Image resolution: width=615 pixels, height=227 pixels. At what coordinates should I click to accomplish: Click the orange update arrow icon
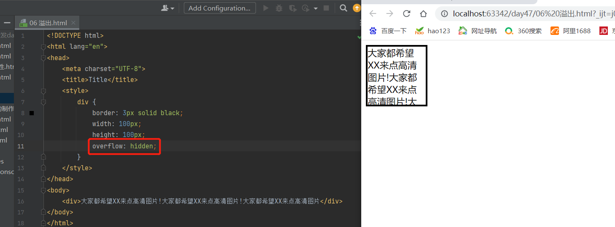(357, 8)
